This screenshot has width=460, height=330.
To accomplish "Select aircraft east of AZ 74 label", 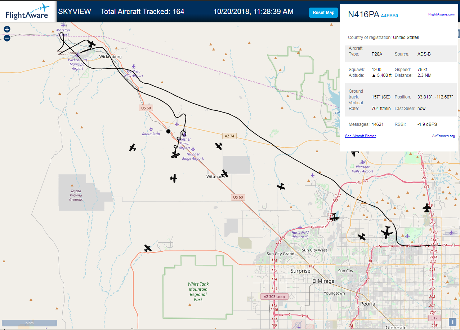I will pos(219,146).
